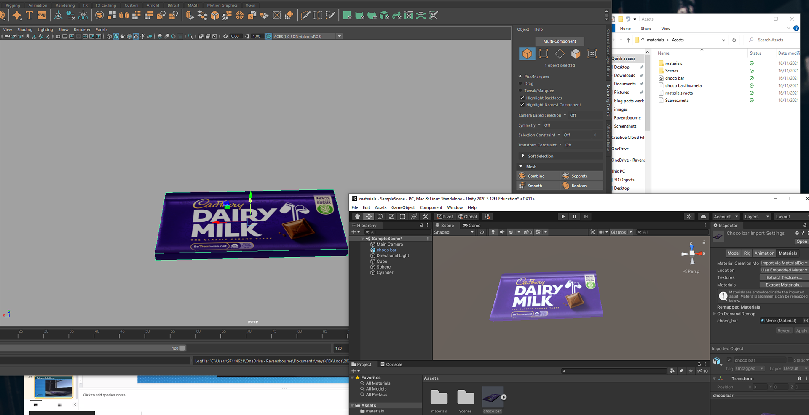Select Unity Rect tool
Image resolution: width=809 pixels, height=415 pixels.
coord(403,217)
